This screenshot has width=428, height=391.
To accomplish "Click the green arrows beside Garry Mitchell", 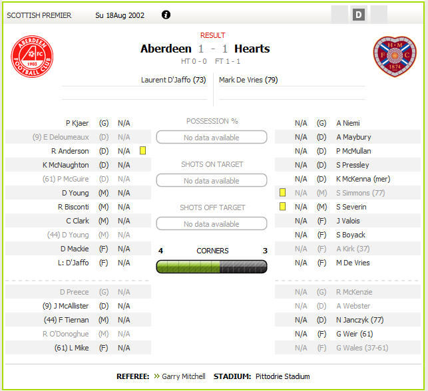I will 156,376.
